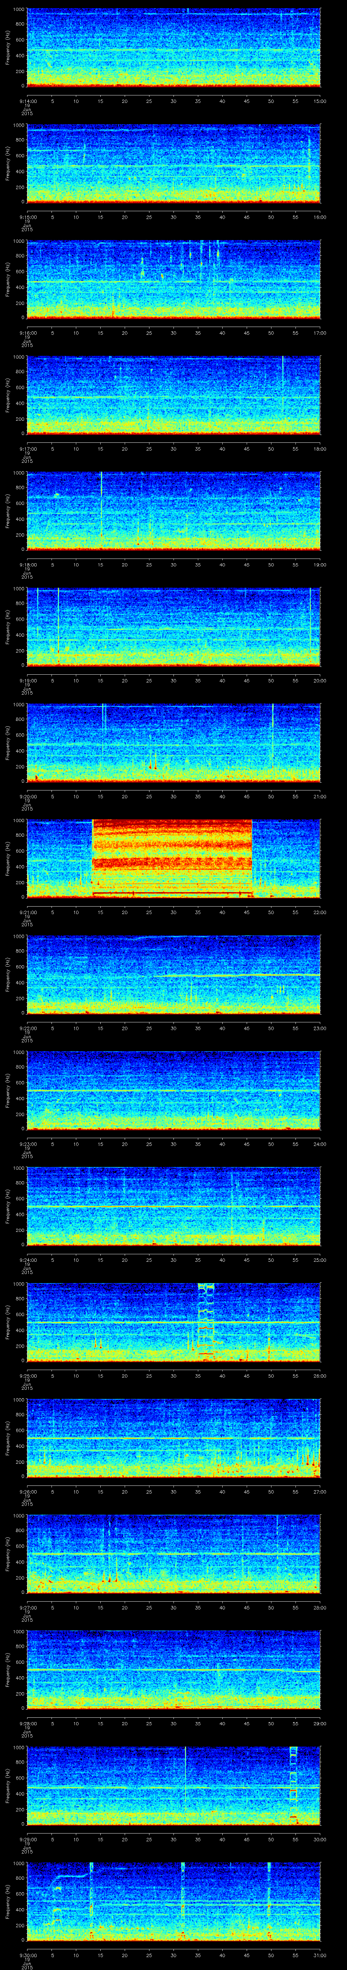347x1970 pixels.
Task: Click the spectrogram panel starting at 9:23:00
Action: [174, 1091]
